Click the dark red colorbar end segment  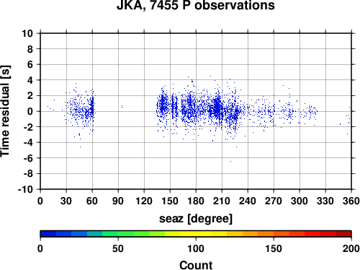(343, 234)
